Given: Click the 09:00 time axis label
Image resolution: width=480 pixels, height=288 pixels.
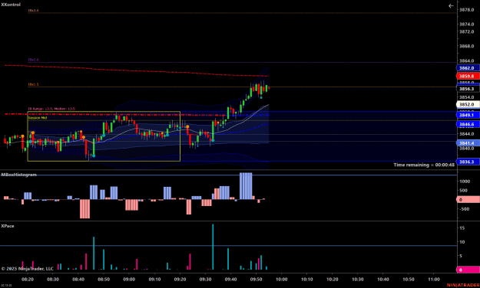Looking at the screenshot, I should (x=129, y=279).
